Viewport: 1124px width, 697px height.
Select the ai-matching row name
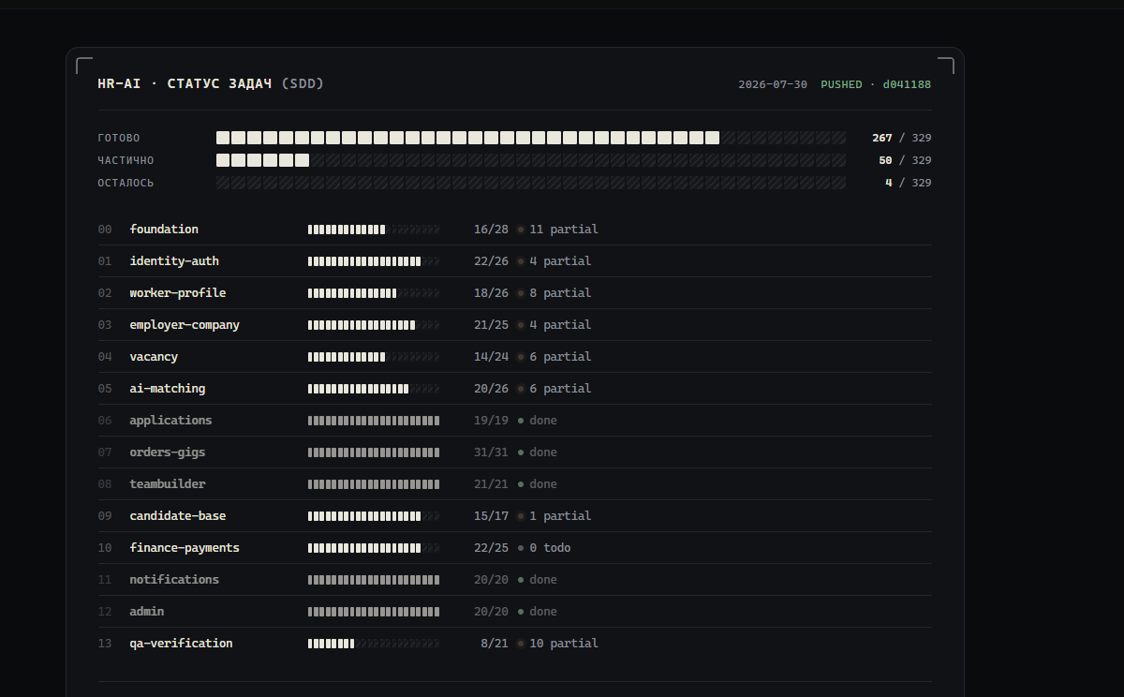(x=168, y=389)
